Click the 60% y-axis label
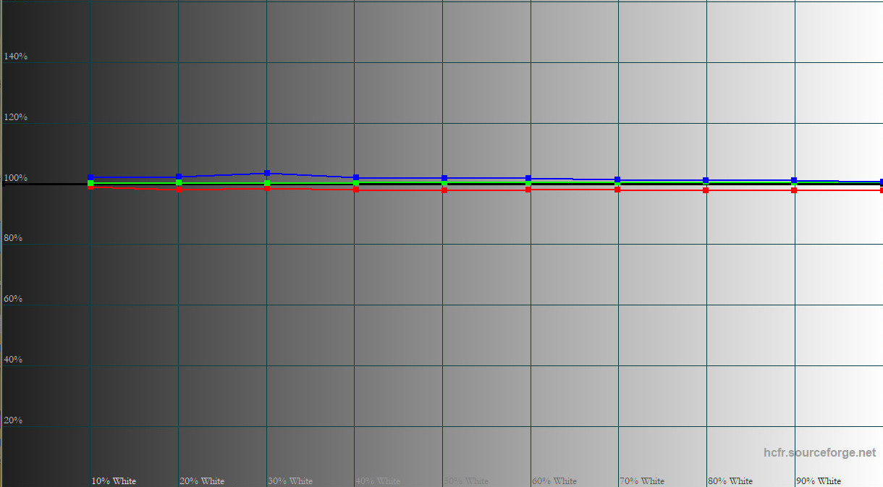The image size is (883, 487). [x=13, y=299]
